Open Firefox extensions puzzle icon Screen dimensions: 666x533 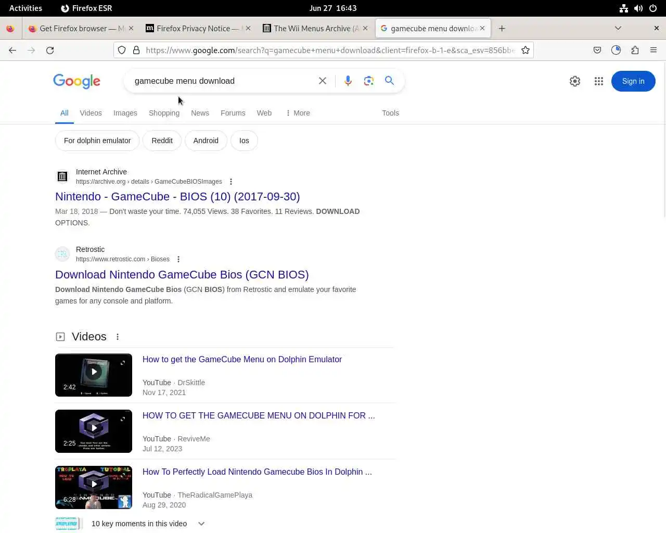pyautogui.click(x=635, y=50)
